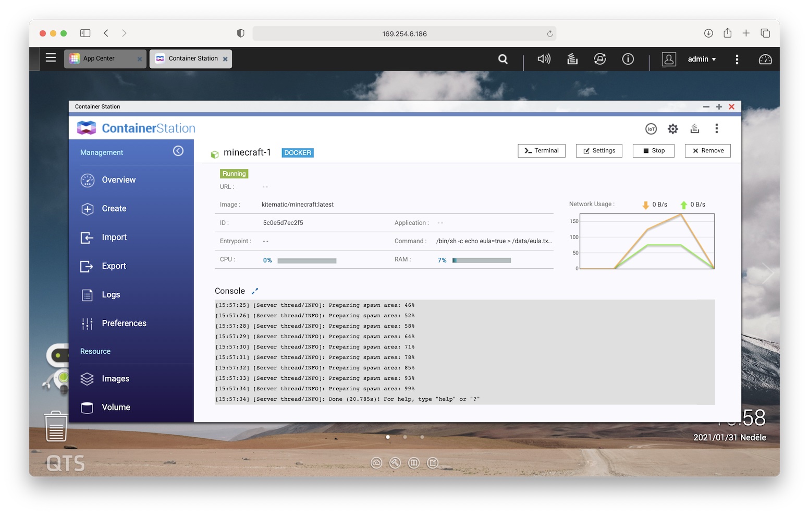Remove the minecraft-1 container
Viewport: 809px width, 515px height.
(x=707, y=151)
